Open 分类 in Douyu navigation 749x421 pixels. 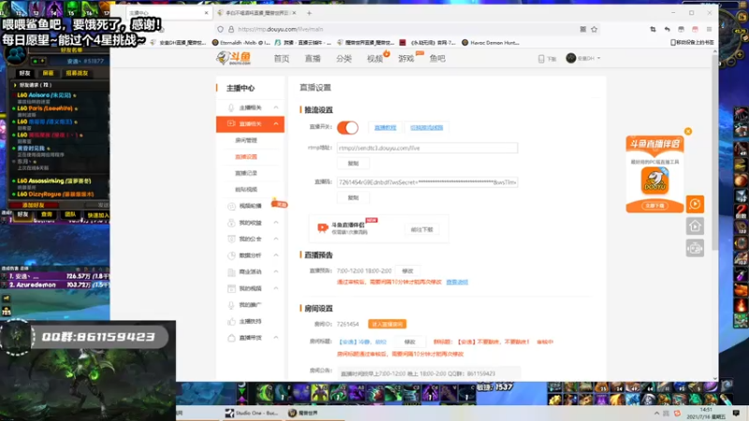(344, 59)
